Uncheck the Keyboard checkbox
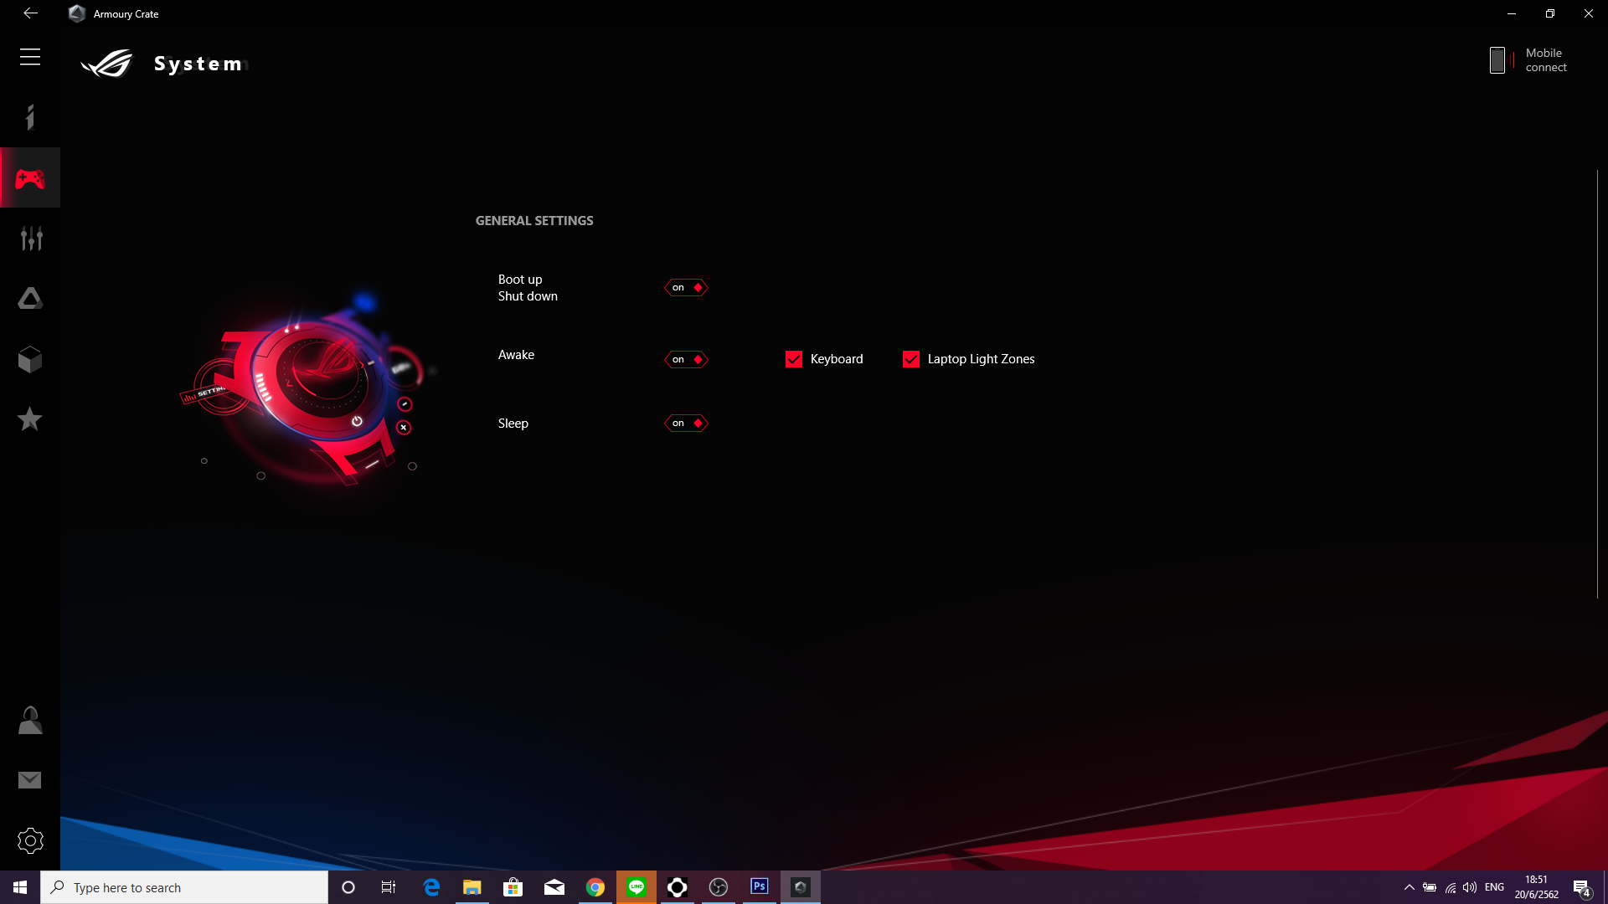 [794, 359]
